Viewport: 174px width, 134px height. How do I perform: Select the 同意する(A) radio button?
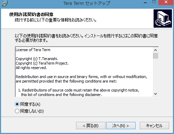[x=17, y=104]
